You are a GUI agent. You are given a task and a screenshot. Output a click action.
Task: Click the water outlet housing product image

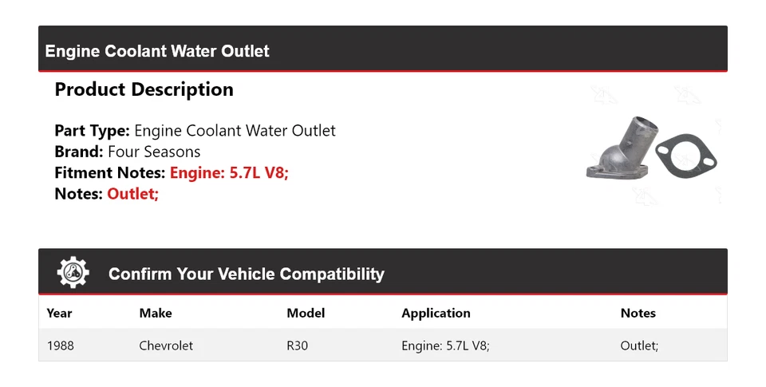point(618,148)
